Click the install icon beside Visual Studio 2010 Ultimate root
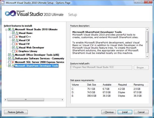This screenshot has height=118, width=154. click(x=13, y=29)
